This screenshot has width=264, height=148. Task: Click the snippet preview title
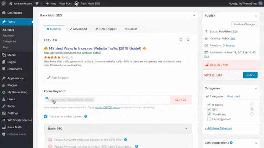pyautogui.click(x=95, y=48)
